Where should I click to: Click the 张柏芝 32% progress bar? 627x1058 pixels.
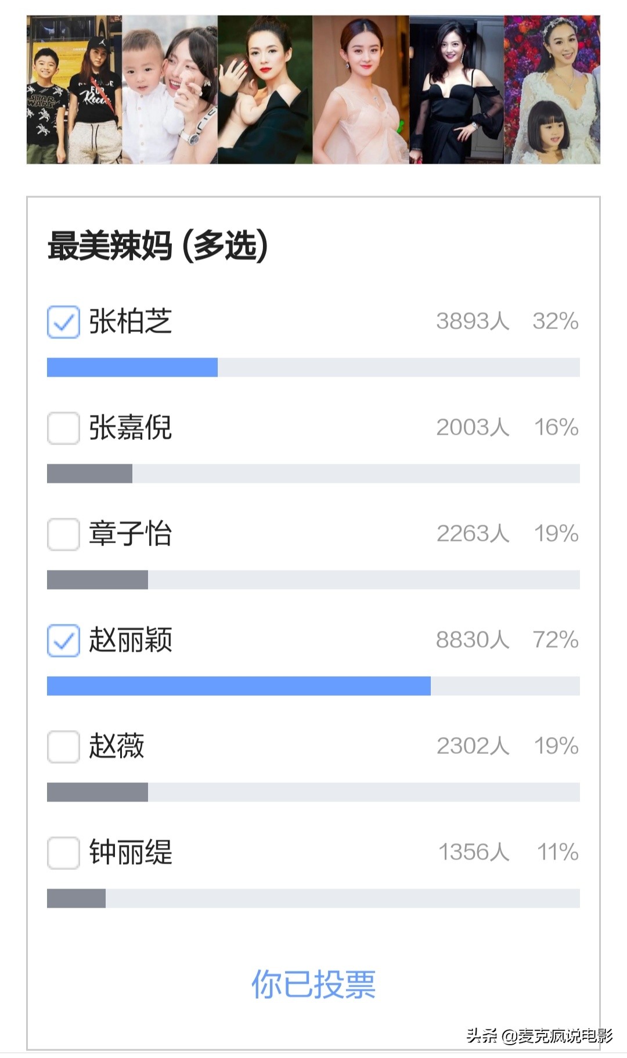tap(313, 367)
